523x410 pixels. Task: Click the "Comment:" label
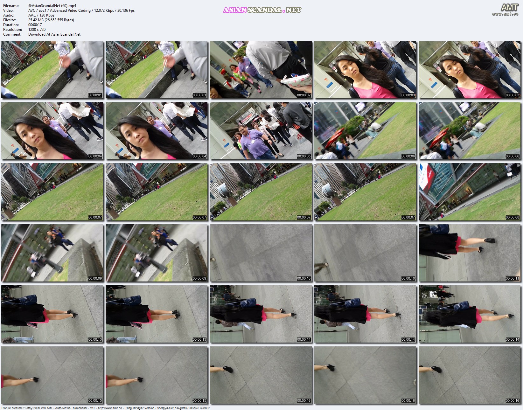(x=12, y=34)
